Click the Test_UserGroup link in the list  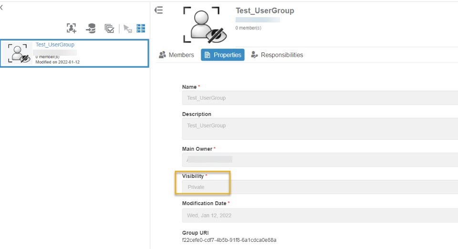tap(55, 45)
